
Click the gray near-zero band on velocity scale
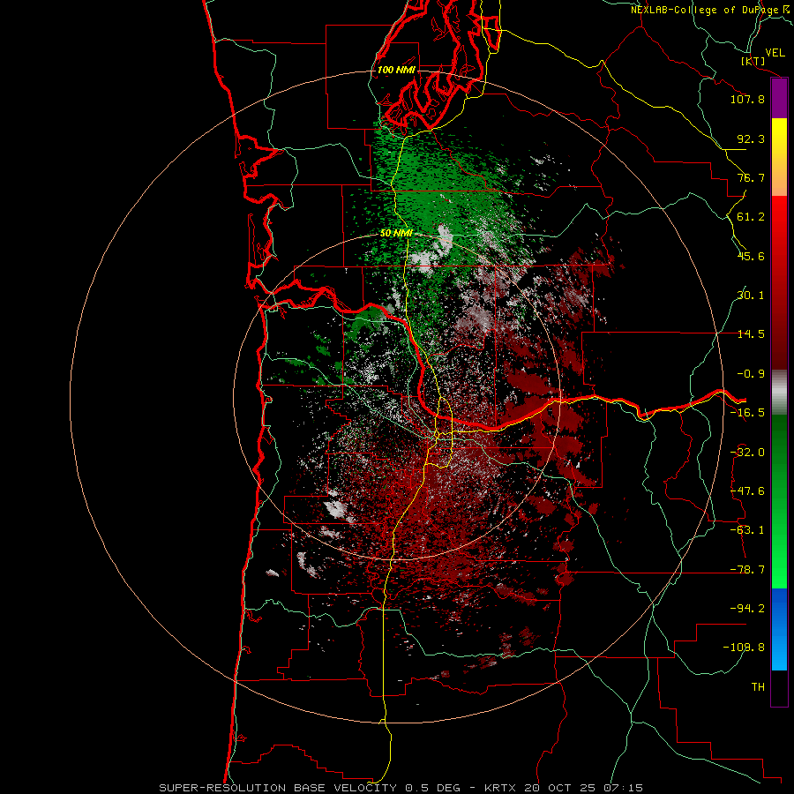(779, 393)
